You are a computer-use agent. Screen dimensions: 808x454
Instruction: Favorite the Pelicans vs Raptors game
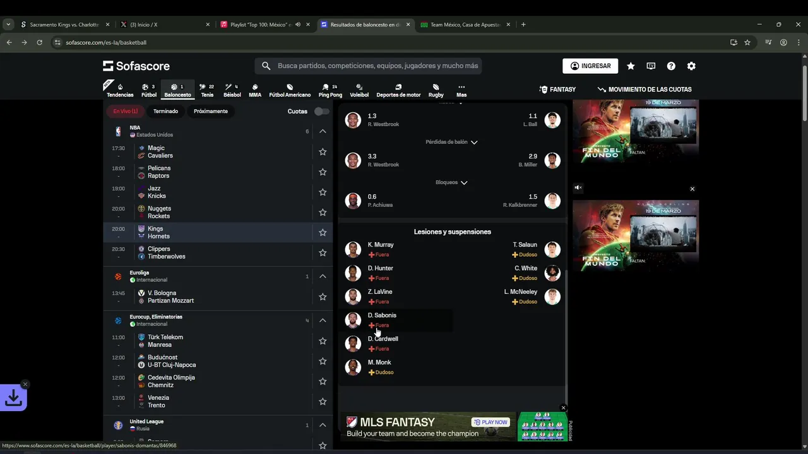(x=323, y=172)
